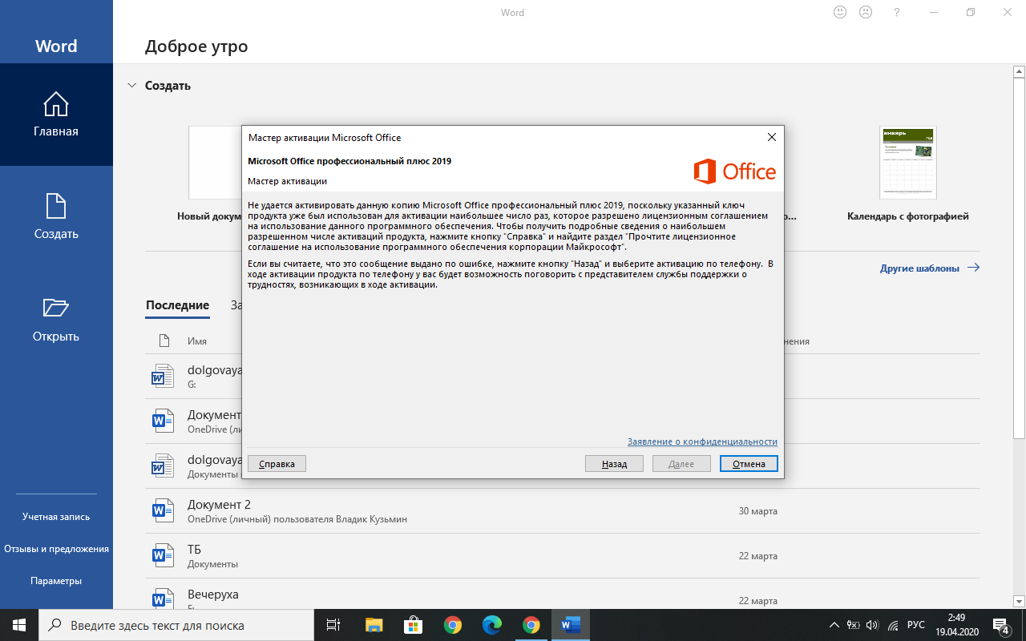
Task: Open the Главная home section
Action: [x=56, y=115]
